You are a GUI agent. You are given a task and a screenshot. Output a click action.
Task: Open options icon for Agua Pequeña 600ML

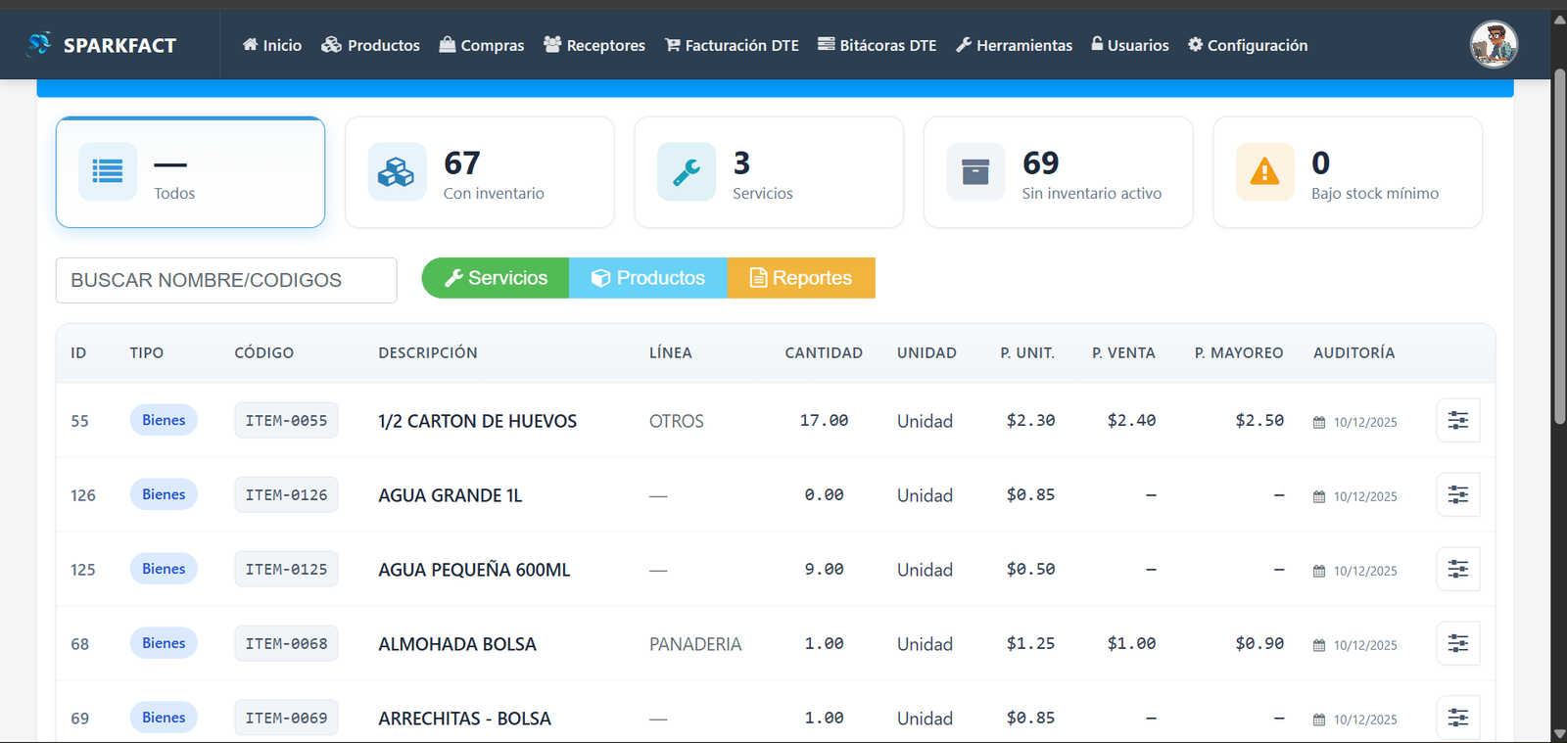[1457, 570]
